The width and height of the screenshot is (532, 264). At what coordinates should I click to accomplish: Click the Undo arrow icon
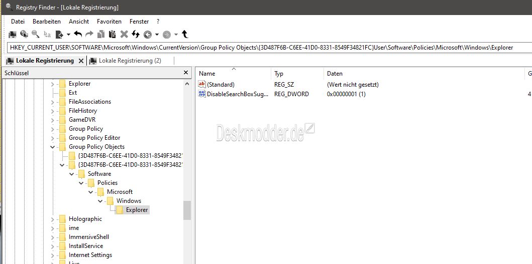(x=78, y=34)
